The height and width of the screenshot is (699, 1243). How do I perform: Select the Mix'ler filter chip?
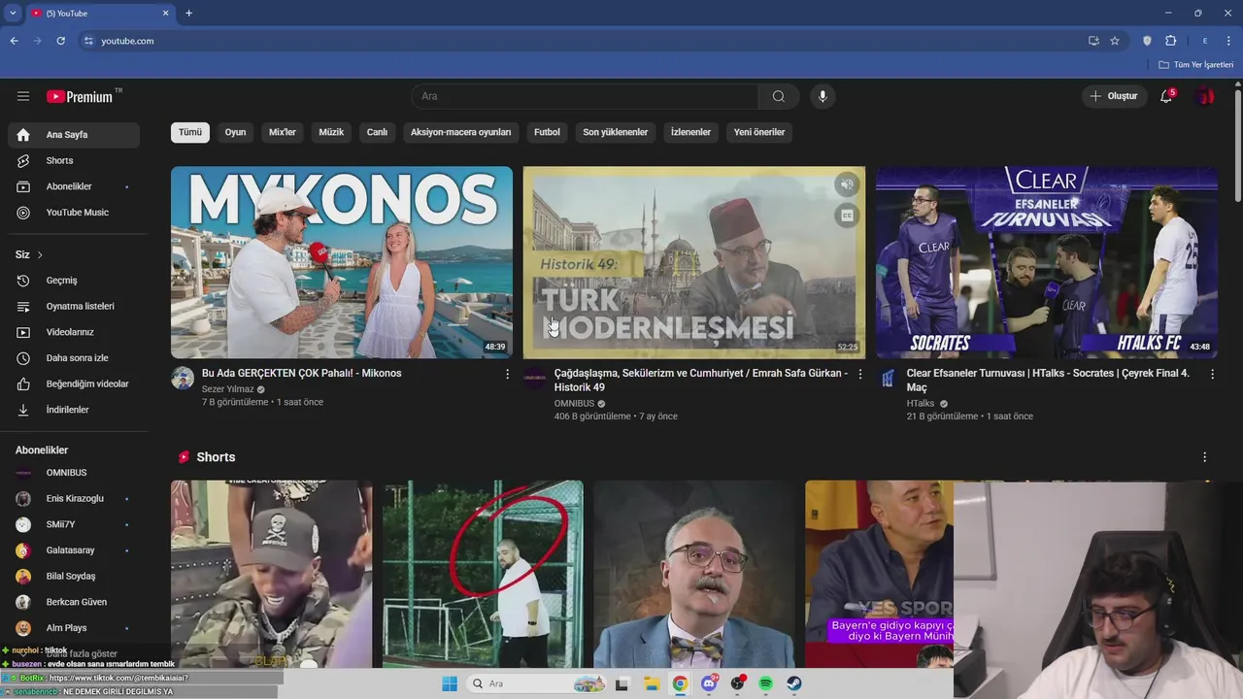point(283,132)
